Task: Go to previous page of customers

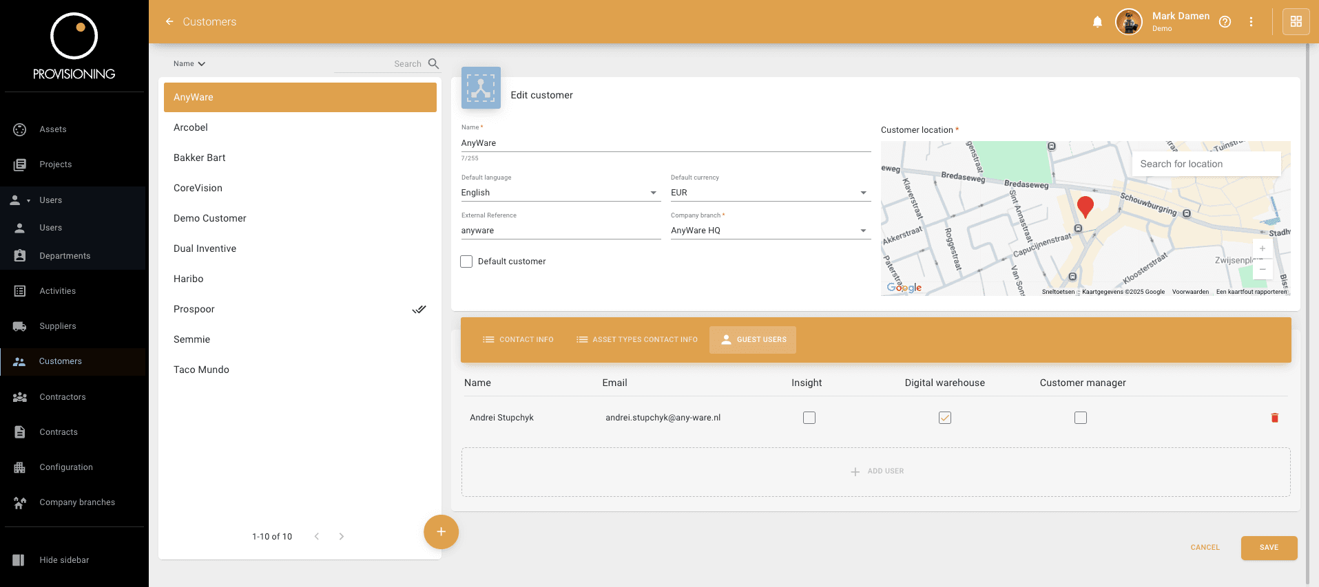Action: pos(317,537)
